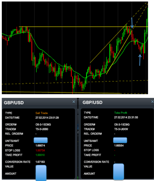Click the STOP LOSS label in Take Profit panel

(x=91, y=150)
